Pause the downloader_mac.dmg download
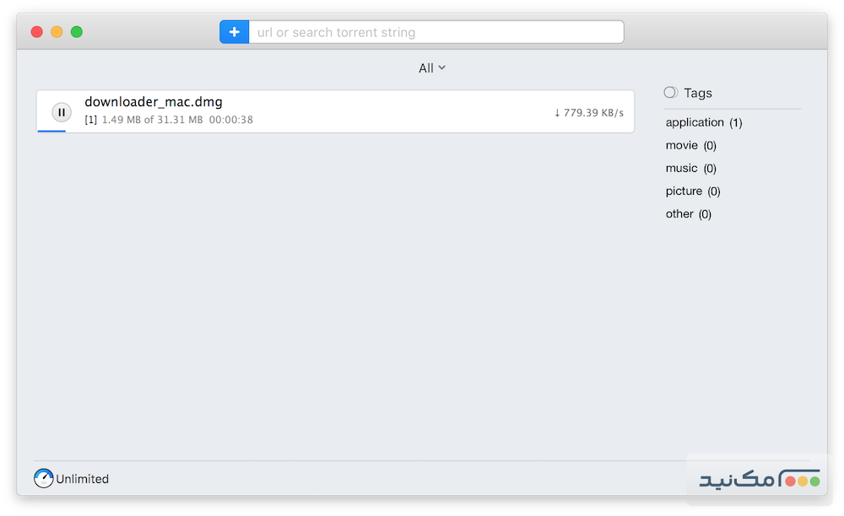844x516 pixels. coord(62,111)
